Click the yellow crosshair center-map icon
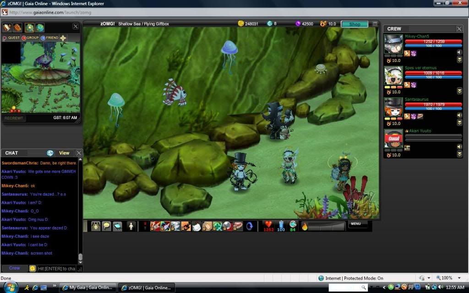Screen dimensions: 469x293 click(x=63, y=38)
